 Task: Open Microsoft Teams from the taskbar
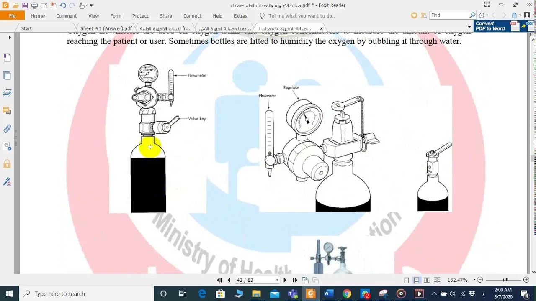point(293,293)
